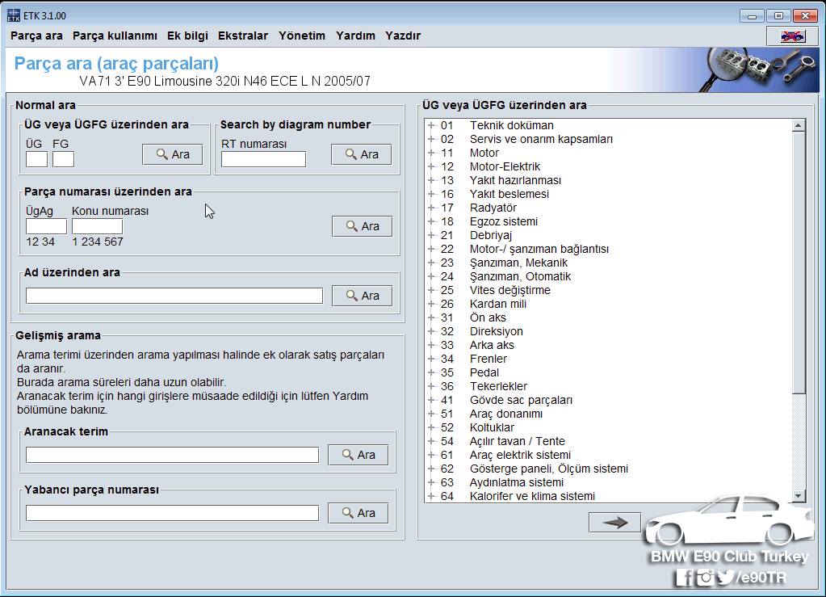Select Ön aks in the list
This screenshot has height=597, width=826.
(x=488, y=317)
